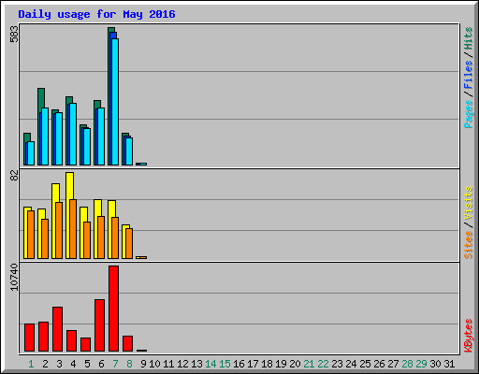
Task: Click the yellow 'Visits' legend label
Action: [469, 204]
